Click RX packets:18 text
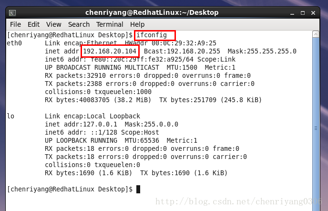This screenshot has height=211, width=328. click(70, 148)
